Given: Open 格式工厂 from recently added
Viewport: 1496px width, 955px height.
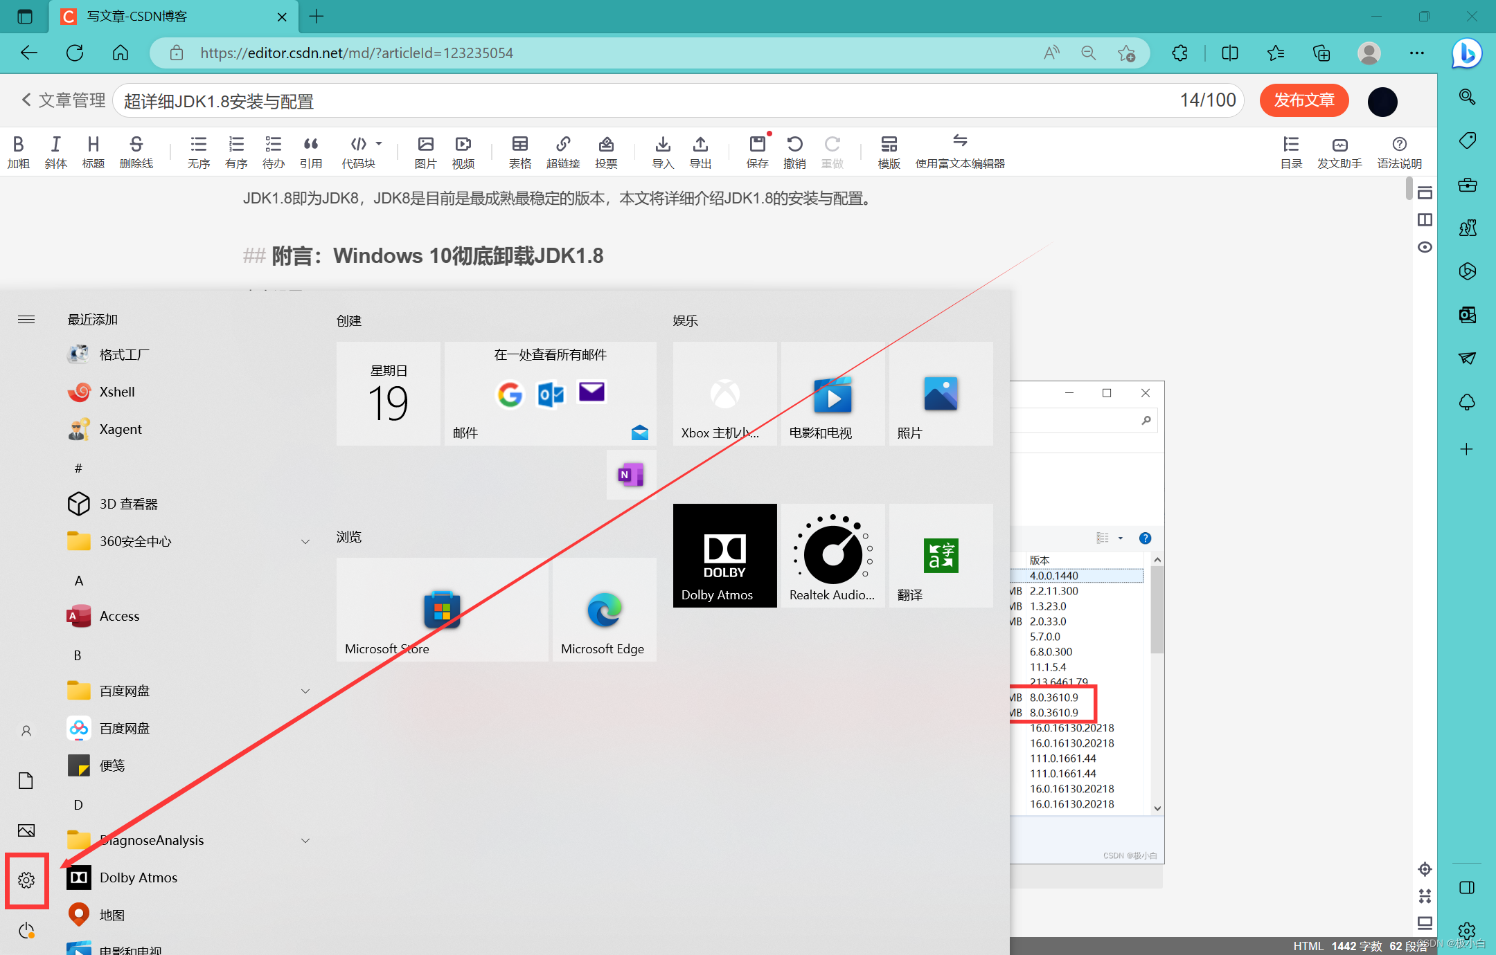Looking at the screenshot, I should (x=187, y=354).
